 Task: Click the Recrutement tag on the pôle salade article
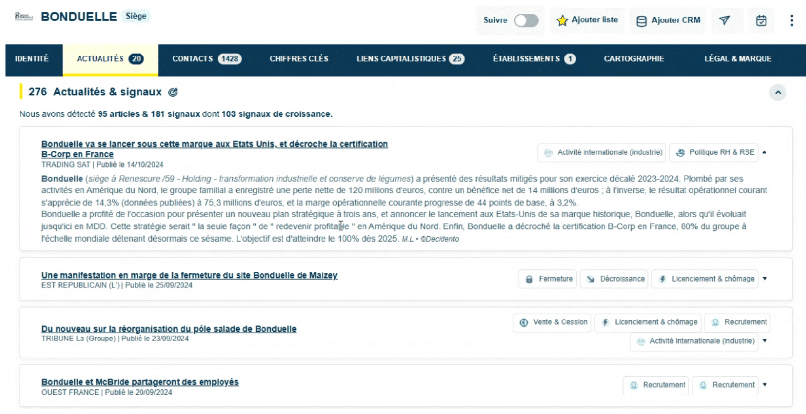738,322
